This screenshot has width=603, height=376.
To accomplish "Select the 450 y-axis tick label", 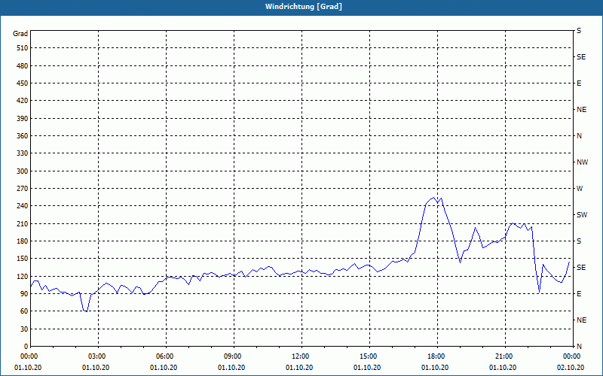I will point(23,83).
